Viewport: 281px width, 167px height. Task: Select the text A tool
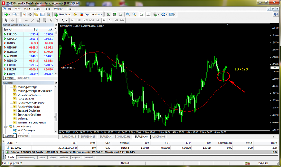(x=51, y=20)
